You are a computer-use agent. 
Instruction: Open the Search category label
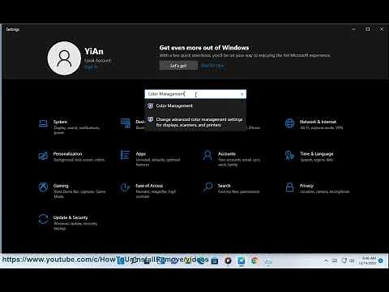224,186
